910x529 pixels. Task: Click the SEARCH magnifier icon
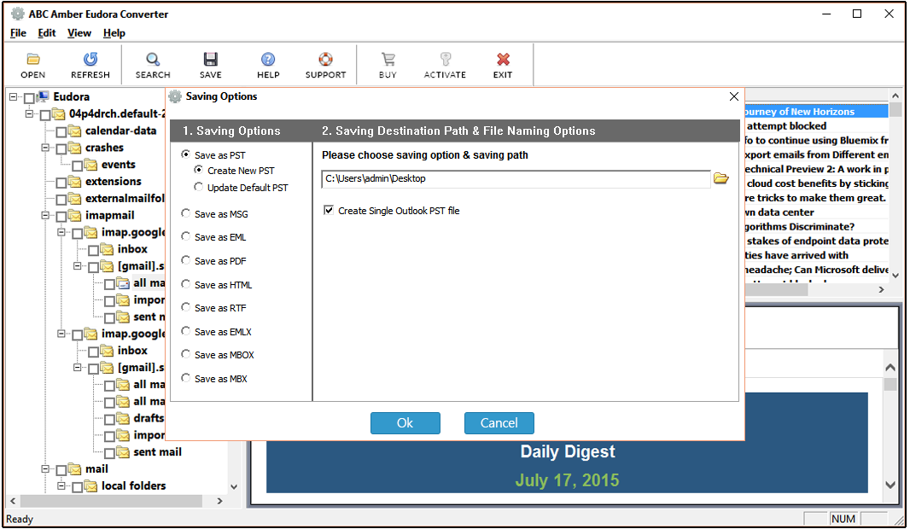153,59
